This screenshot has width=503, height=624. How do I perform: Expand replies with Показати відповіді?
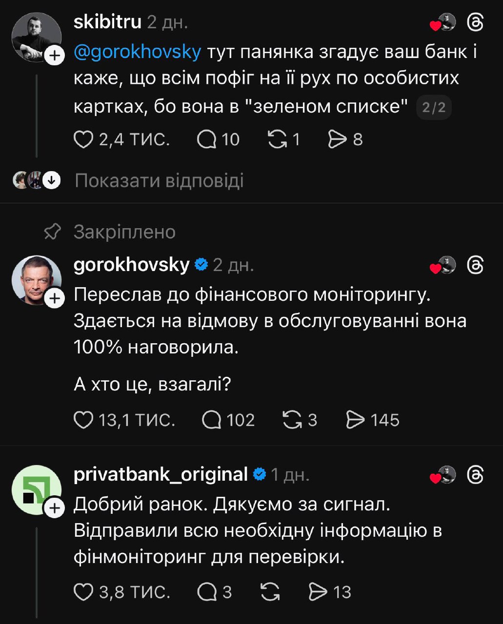[x=159, y=181]
